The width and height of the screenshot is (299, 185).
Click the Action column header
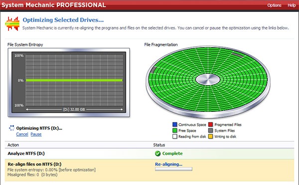[x=13, y=145]
